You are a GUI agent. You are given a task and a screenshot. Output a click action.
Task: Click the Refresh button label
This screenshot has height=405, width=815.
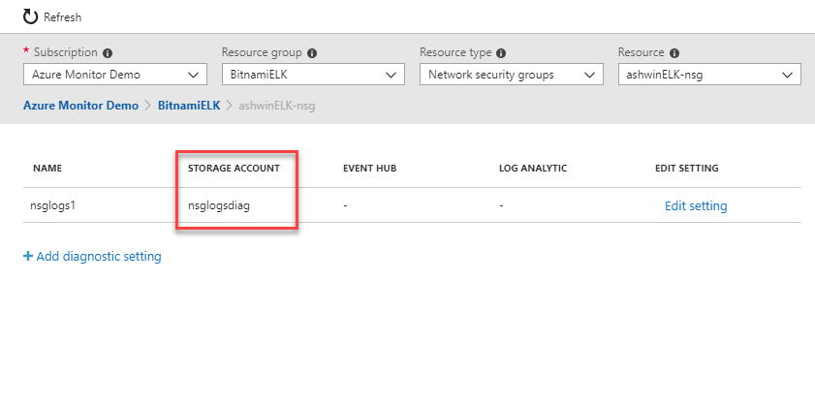[62, 17]
